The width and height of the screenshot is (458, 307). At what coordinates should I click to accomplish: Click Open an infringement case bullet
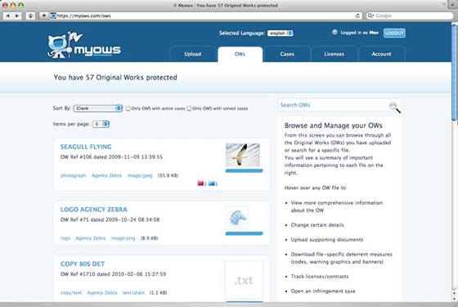pyautogui.click(x=323, y=291)
